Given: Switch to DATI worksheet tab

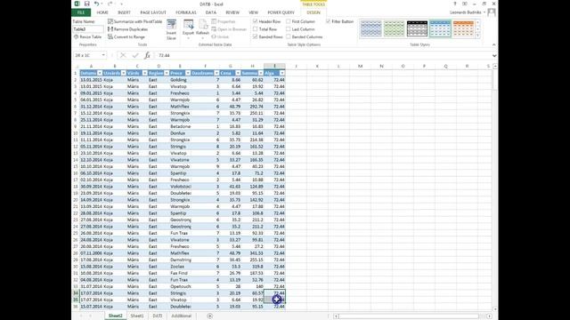Looking at the screenshot, I should tap(158, 316).
